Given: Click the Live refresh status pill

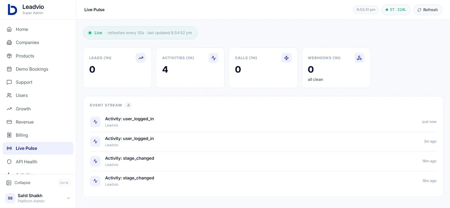Looking at the screenshot, I should [140, 33].
